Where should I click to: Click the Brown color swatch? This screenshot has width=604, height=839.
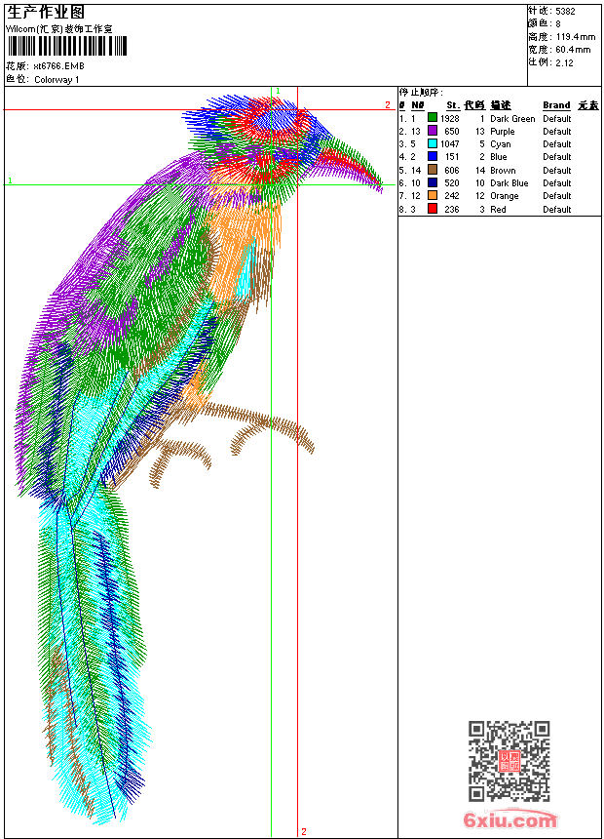point(433,170)
